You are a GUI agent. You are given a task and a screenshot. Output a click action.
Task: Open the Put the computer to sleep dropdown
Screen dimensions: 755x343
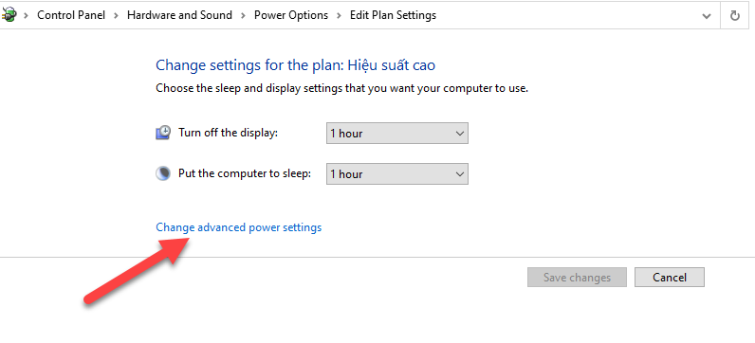point(397,173)
